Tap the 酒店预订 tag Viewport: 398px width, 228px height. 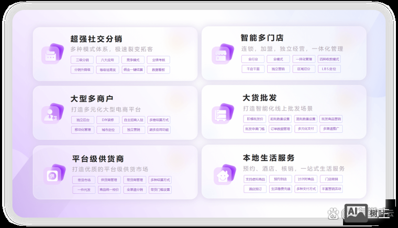tap(255, 189)
